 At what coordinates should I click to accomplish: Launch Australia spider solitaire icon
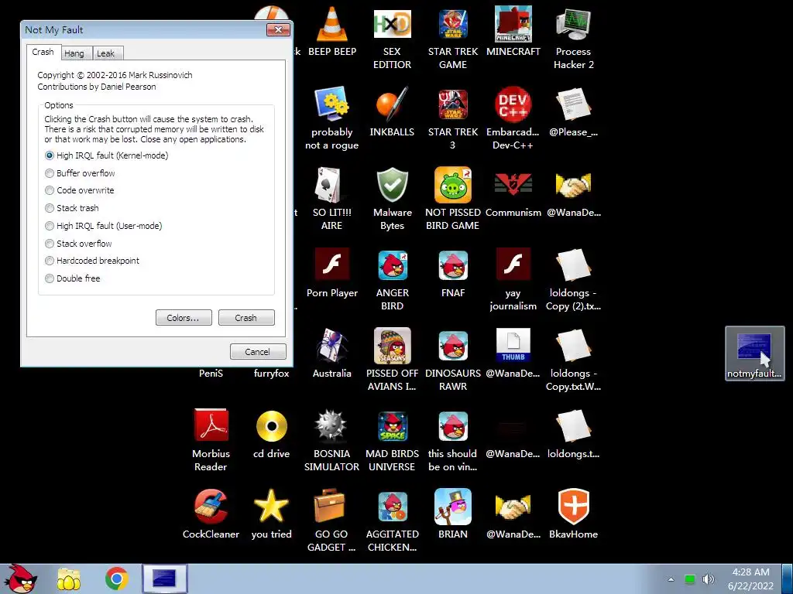click(x=331, y=353)
